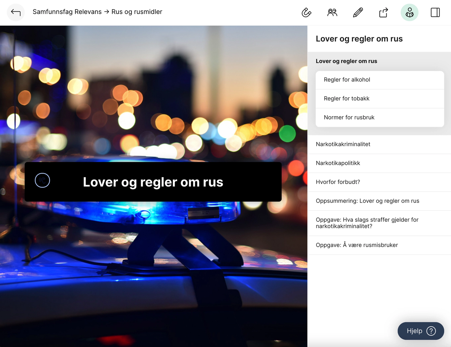Open the Samfunnsfag Relevans breadcrumb
Image resolution: width=451 pixels, height=347 pixels.
tap(67, 12)
